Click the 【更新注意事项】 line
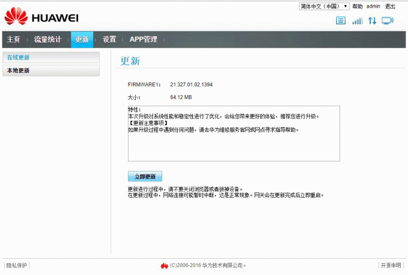The height and width of the screenshot is (275, 408). click(148, 123)
